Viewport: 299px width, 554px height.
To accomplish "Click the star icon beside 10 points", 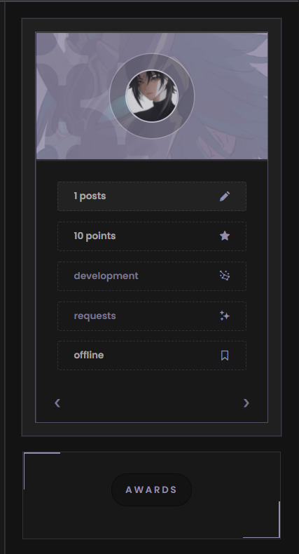I will pyautogui.click(x=225, y=236).
